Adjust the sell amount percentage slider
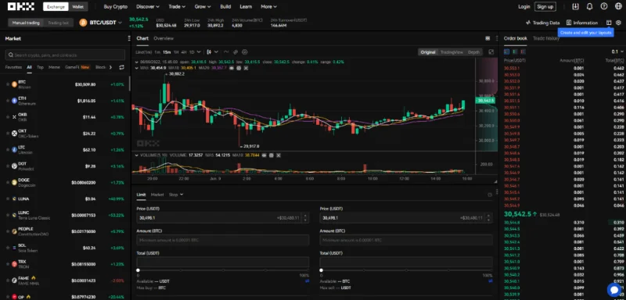Image resolution: width=626 pixels, height=300 pixels. tap(406, 270)
